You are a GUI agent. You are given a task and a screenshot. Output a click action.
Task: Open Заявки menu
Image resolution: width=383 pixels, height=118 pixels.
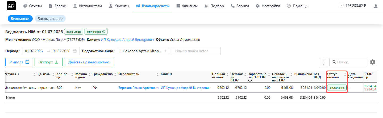(x=57, y=6)
